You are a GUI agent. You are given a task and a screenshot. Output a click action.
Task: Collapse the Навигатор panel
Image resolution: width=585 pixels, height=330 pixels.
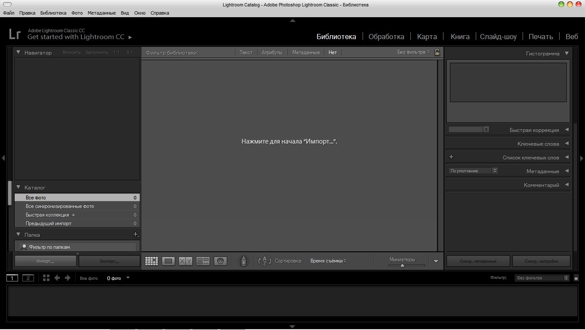18,52
